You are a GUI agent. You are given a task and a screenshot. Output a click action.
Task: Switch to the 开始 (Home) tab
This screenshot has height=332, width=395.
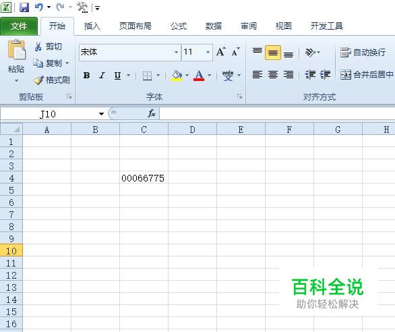pos(57,26)
